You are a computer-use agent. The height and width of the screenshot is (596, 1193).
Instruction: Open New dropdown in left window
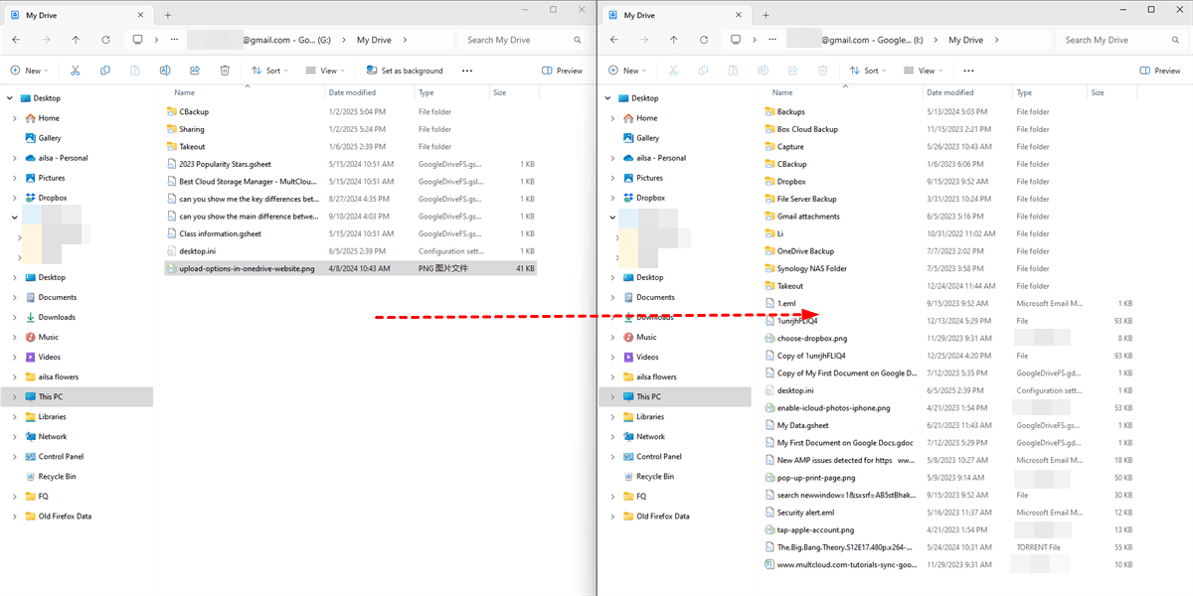coord(28,71)
